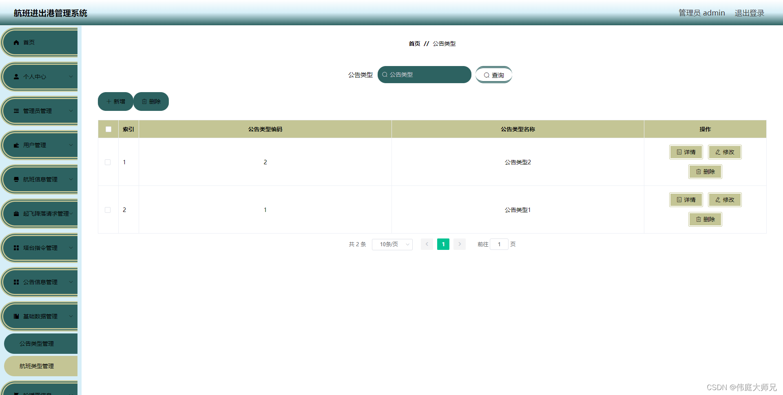Expand the 航班信息管理 menu chevron
The height and width of the screenshot is (395, 783).
tap(71, 179)
